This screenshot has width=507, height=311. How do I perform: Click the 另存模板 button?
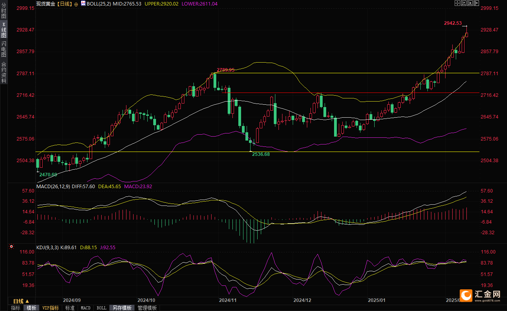point(122,308)
